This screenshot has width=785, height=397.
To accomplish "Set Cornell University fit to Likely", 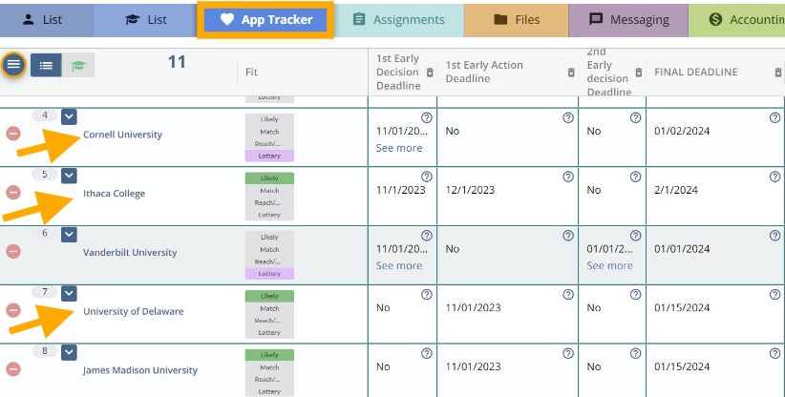I will pyautogui.click(x=269, y=119).
